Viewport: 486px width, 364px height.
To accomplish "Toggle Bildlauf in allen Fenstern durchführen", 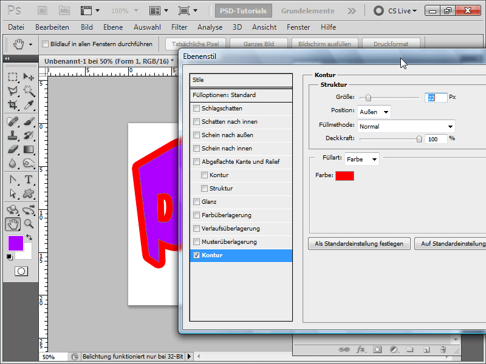I will (x=45, y=44).
